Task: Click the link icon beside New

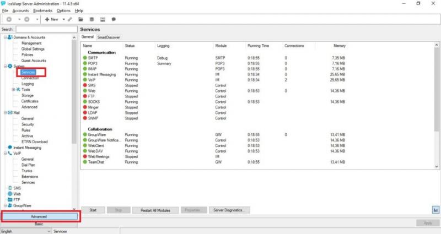Action: pos(70,19)
